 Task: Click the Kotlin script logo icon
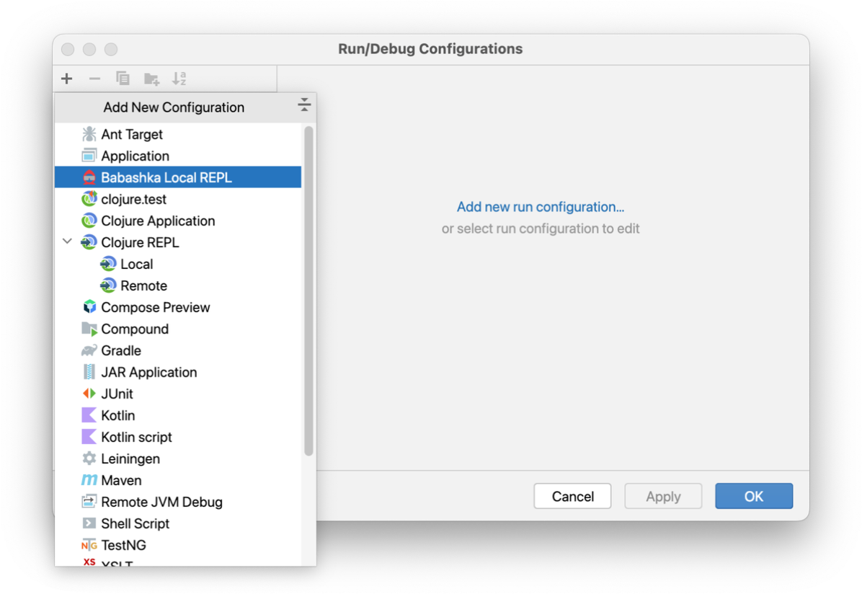(x=89, y=437)
